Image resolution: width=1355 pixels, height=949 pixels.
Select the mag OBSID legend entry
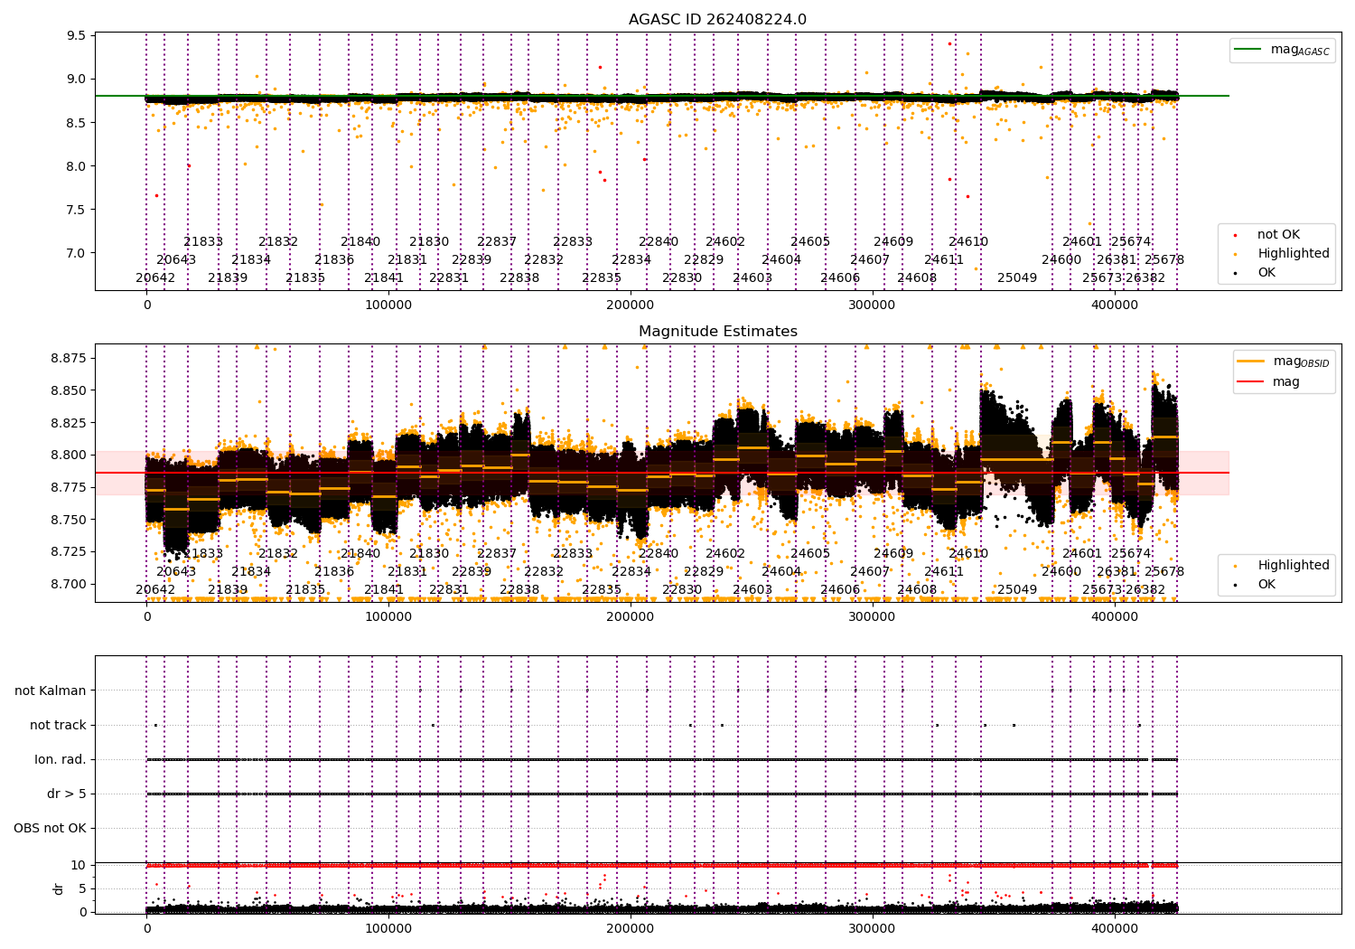pos(1284,362)
